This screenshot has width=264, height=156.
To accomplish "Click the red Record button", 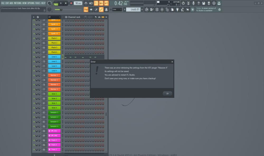I will click(x=71, y=3).
